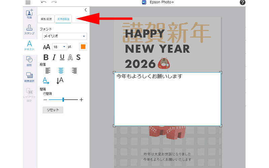269x168 pixels.
Task: Select the テキスト text tool
Action: pyautogui.click(x=29, y=46)
